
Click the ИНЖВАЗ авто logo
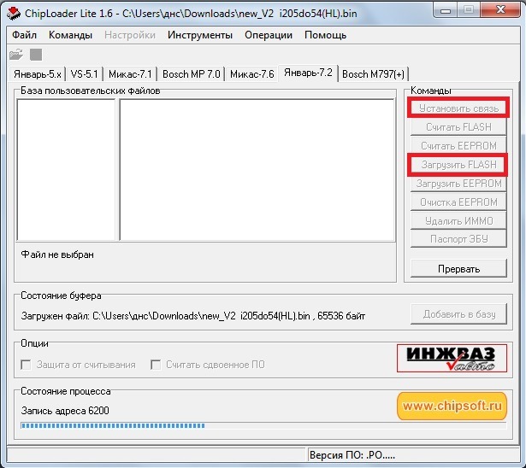[452, 358]
